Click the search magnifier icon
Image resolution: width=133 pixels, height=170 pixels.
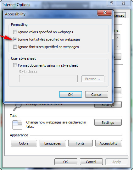tap(17, 107)
